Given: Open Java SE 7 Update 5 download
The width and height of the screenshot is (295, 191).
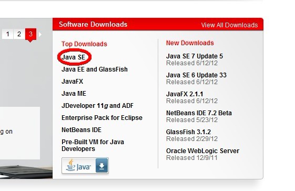Looking at the screenshot, I should [195, 56].
